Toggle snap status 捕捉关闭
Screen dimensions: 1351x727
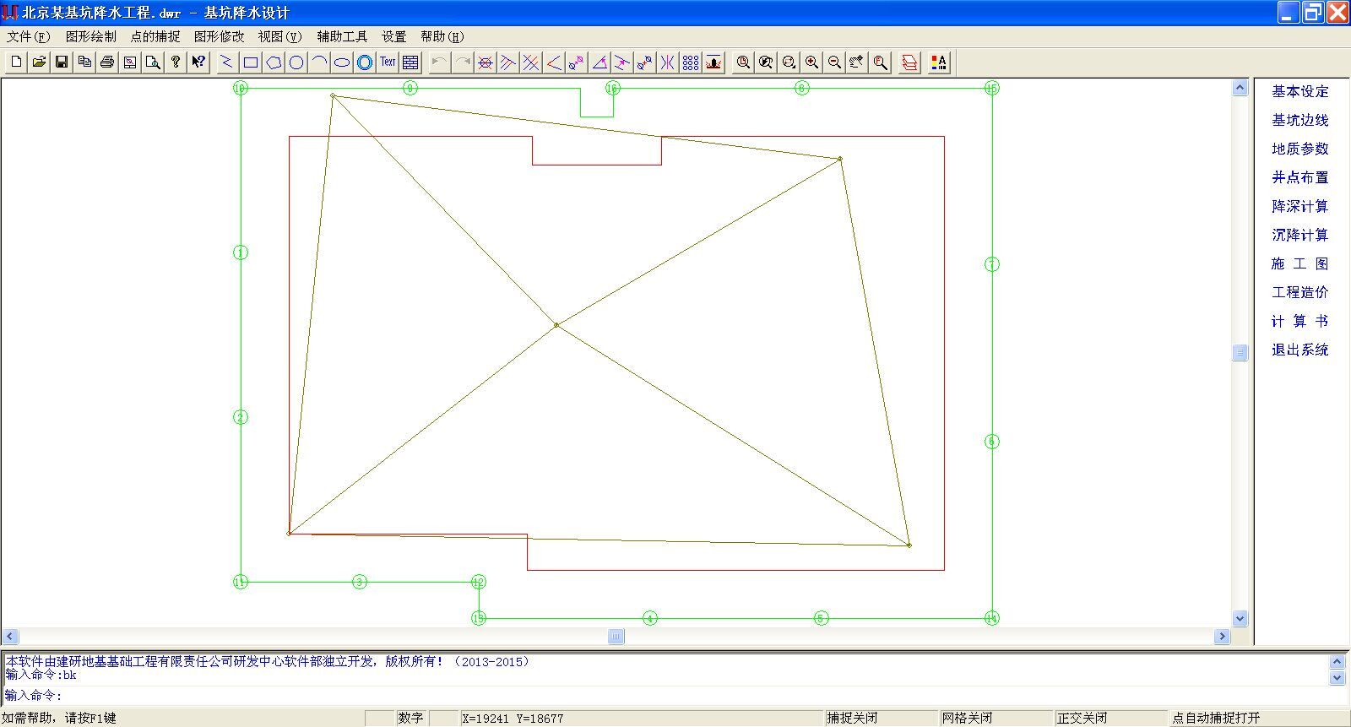852,718
